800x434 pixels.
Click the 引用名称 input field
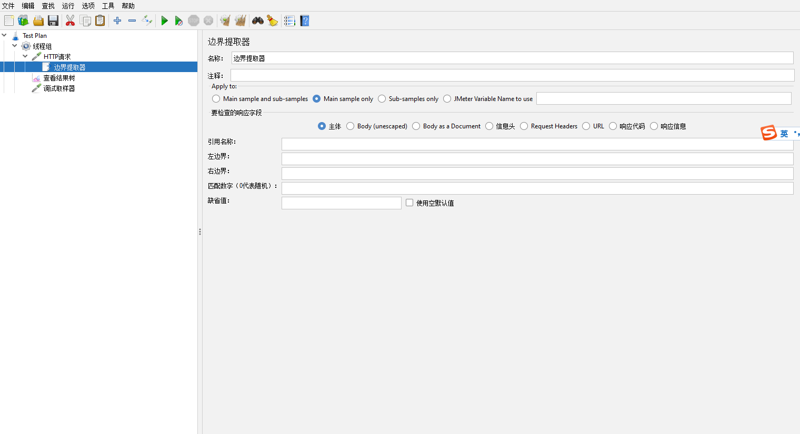537,144
